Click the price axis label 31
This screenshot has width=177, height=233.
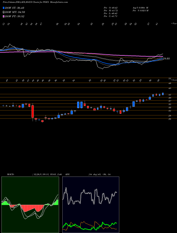click(170, 111)
